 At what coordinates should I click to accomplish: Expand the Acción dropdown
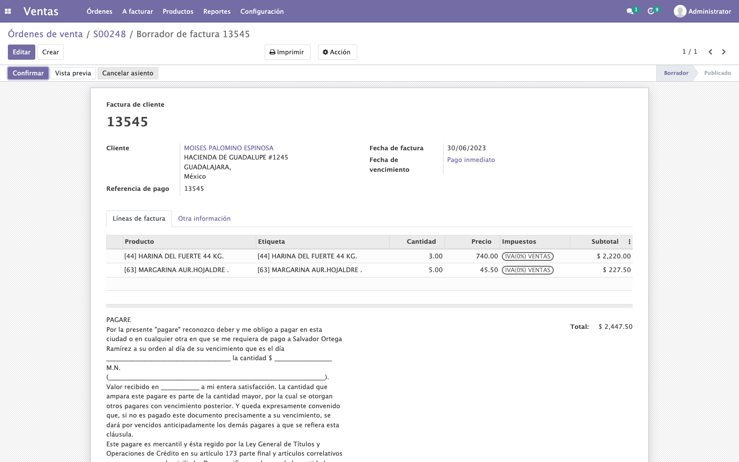[x=337, y=52]
